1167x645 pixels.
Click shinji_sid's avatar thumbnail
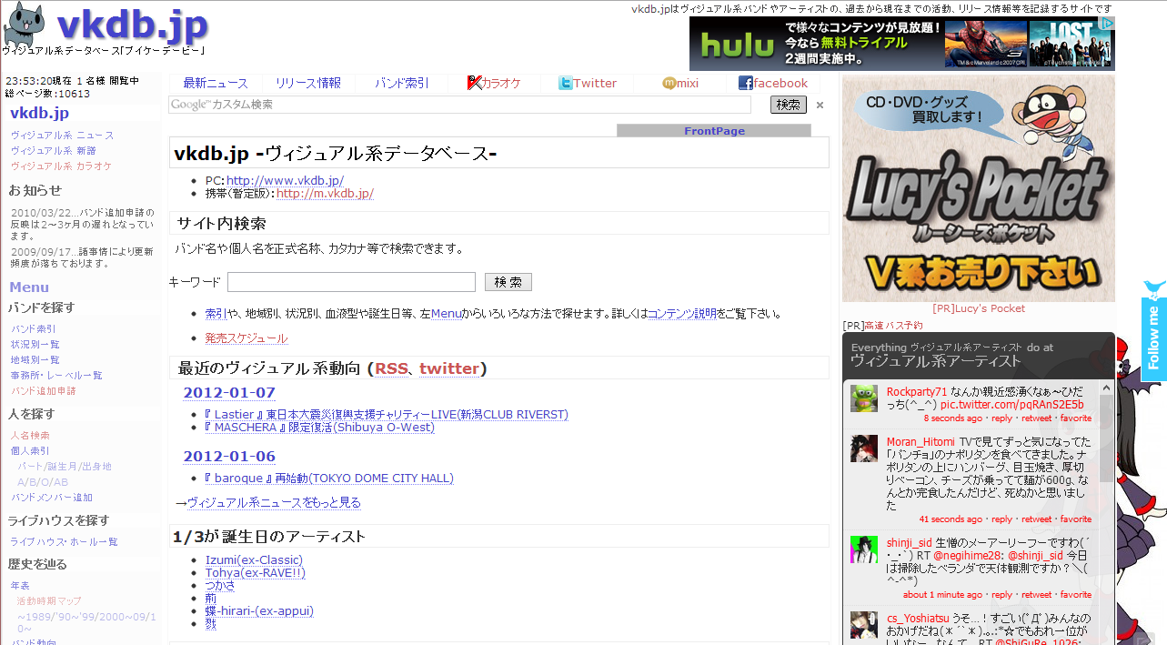point(863,549)
